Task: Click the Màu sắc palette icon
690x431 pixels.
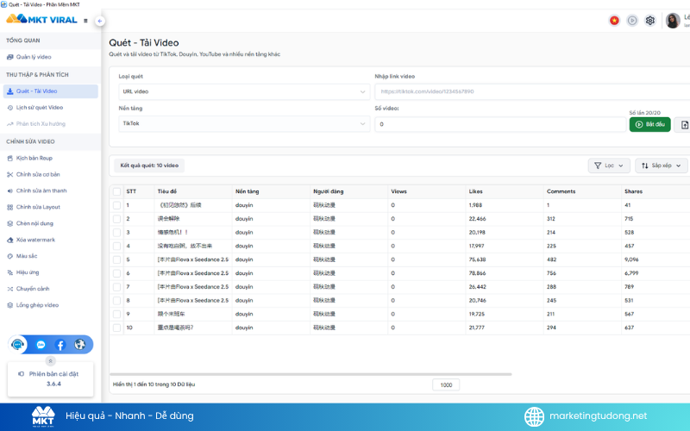Action: [x=9, y=256]
